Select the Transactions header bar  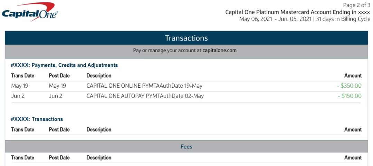[186, 38]
